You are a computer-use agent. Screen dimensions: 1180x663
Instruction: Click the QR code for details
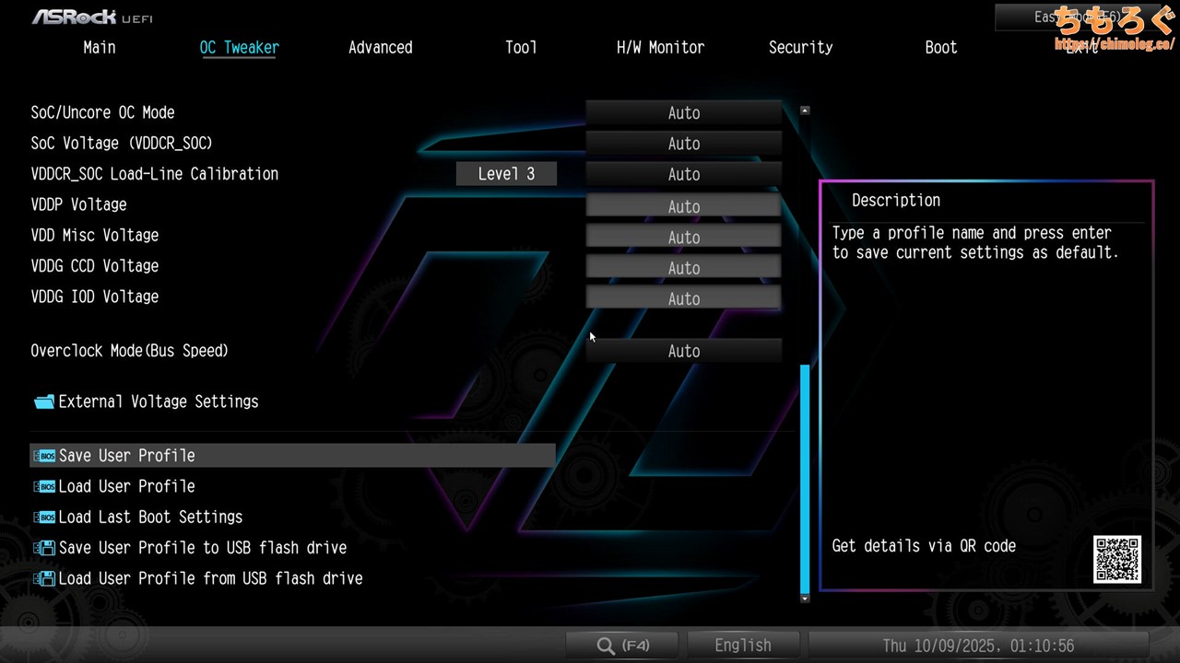point(1117,559)
